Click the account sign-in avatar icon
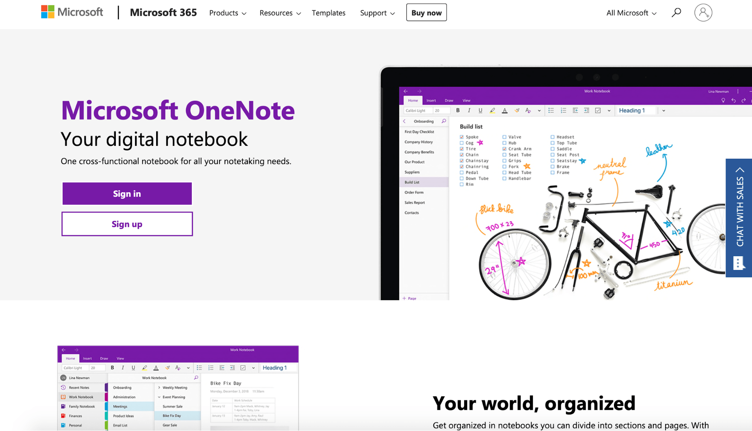This screenshot has height=431, width=752. [x=703, y=12]
